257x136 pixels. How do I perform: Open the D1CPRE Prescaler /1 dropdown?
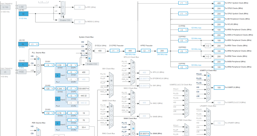click(x=114, y=51)
